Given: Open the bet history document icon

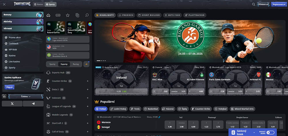Looking at the screenshot, I should pos(77,15).
